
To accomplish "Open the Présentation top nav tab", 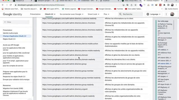I will pyautogui.click(x=35, y=14).
